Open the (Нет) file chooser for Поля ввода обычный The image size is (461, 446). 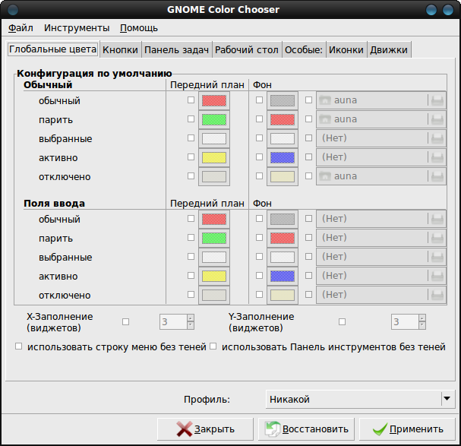pos(381,219)
